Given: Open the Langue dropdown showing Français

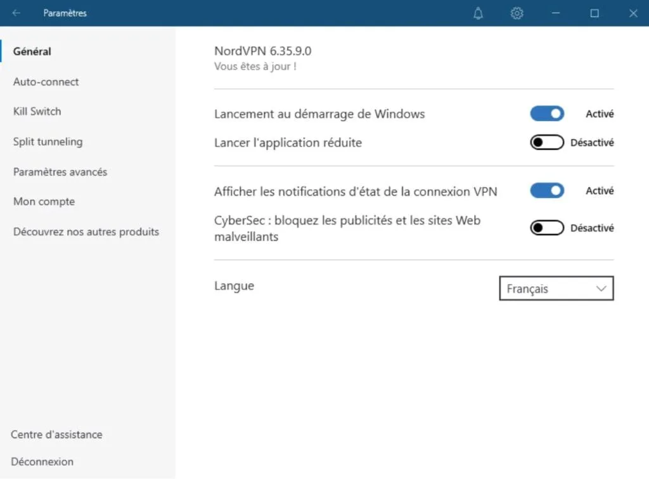Looking at the screenshot, I should click(556, 289).
